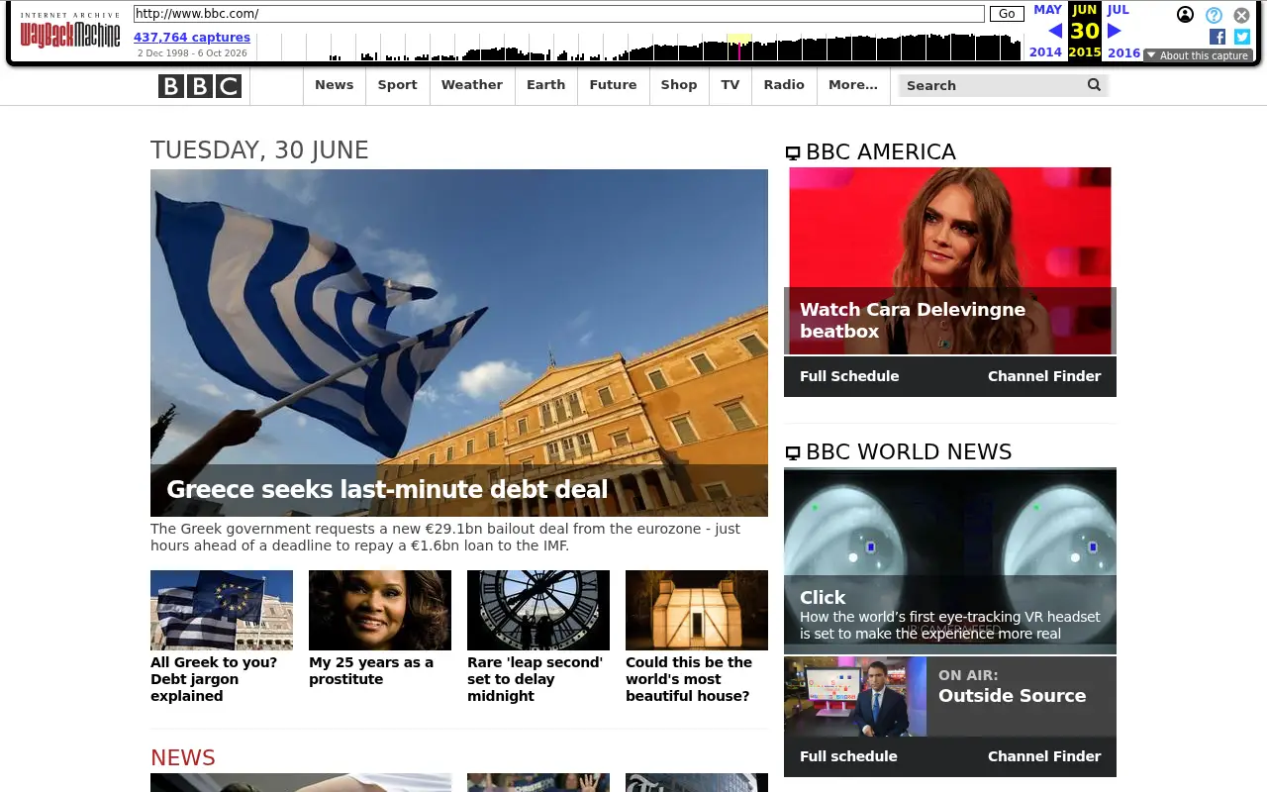Share this capture on Twitter

point(1242,37)
